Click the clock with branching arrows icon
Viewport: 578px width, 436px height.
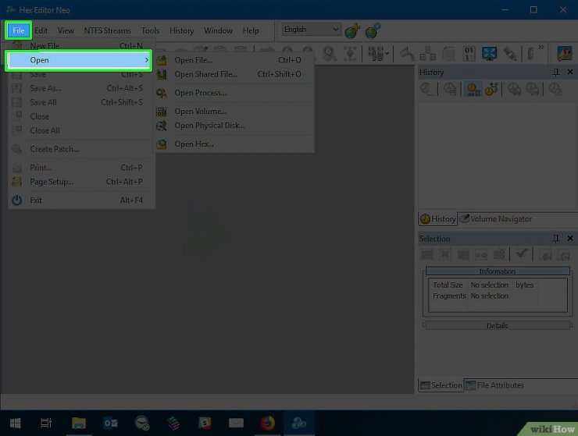pos(491,89)
